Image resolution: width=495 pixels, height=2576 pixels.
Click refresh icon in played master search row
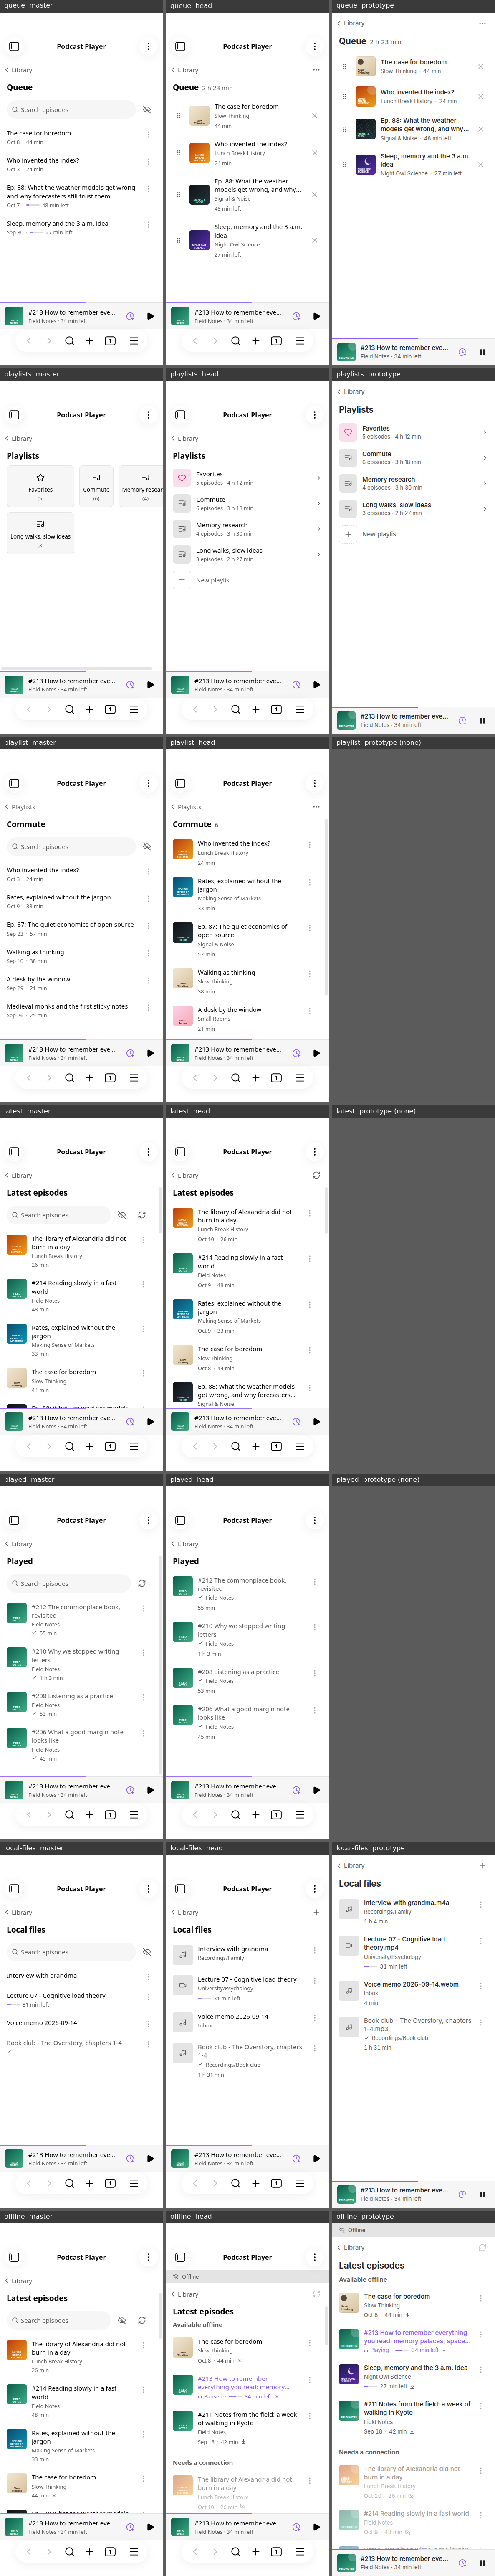[x=142, y=1583]
